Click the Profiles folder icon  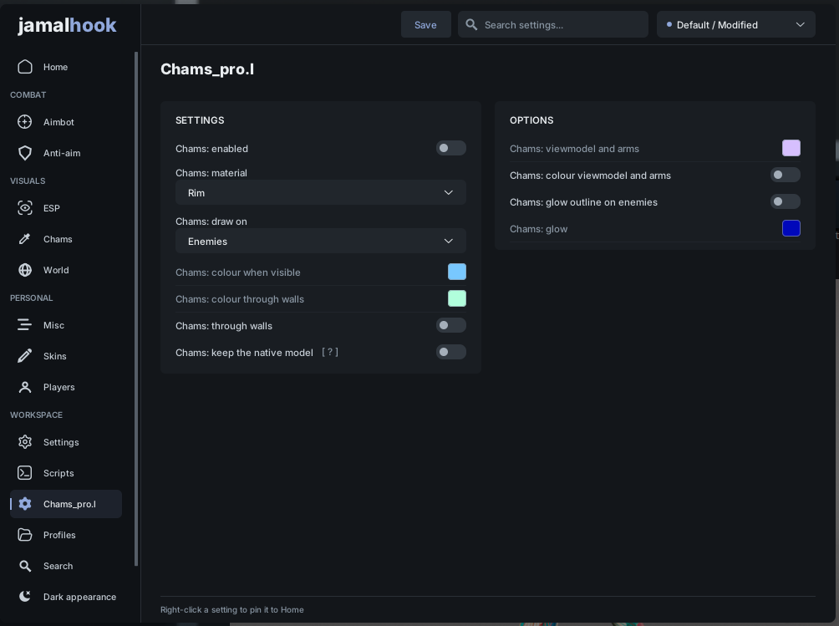tap(24, 535)
